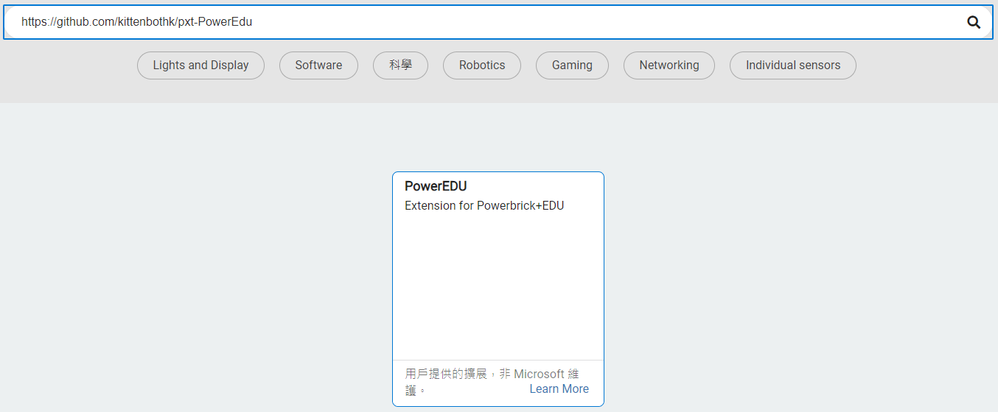Choose the 科學 category tag
This screenshot has width=998, height=412.
coord(400,65)
